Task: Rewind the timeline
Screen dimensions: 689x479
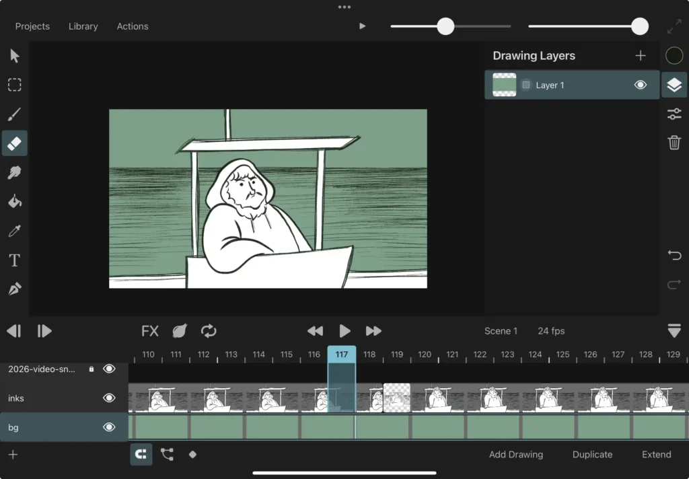Action: 315,331
